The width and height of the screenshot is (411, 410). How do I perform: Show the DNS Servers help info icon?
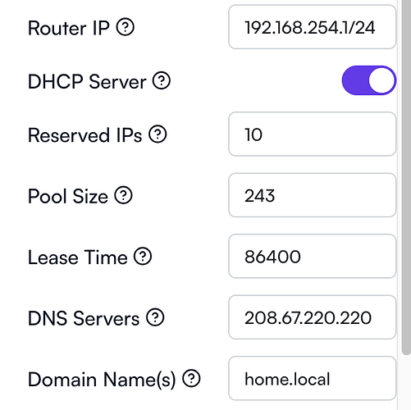tap(155, 317)
